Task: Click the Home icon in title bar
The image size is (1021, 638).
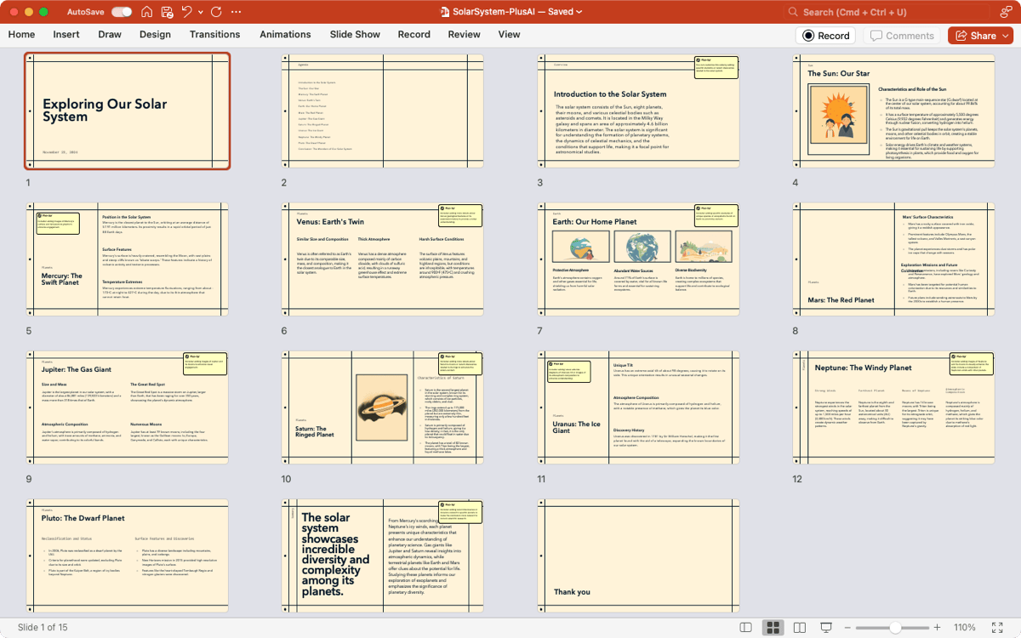Action: coord(147,12)
